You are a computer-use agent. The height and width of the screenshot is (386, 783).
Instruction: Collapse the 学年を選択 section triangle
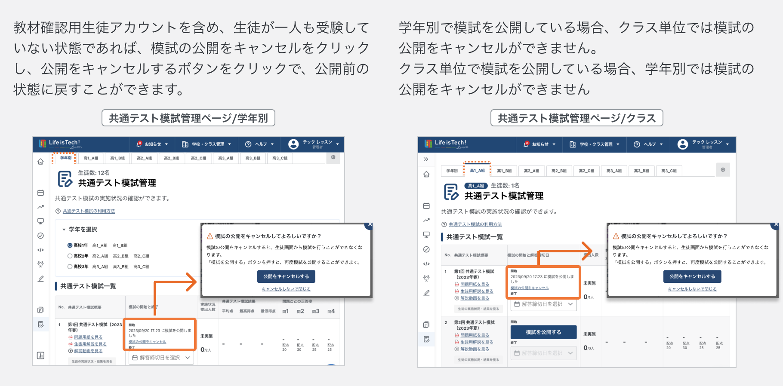point(64,230)
